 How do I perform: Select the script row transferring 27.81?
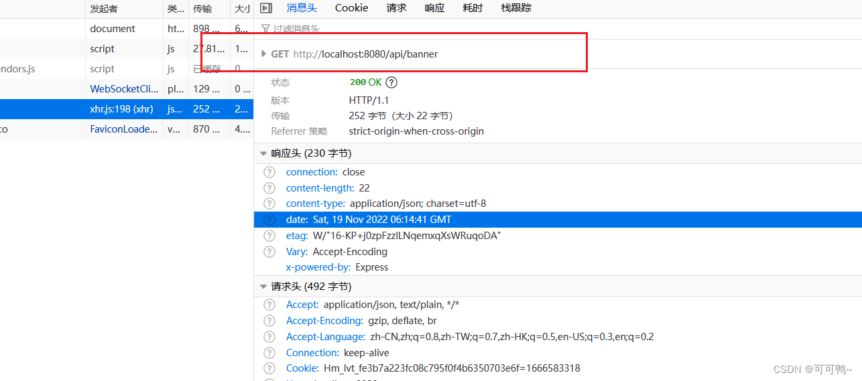pos(127,49)
